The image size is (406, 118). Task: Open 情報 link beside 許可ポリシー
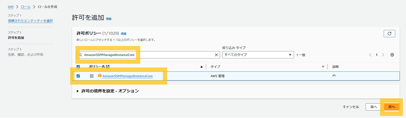click(x=124, y=33)
